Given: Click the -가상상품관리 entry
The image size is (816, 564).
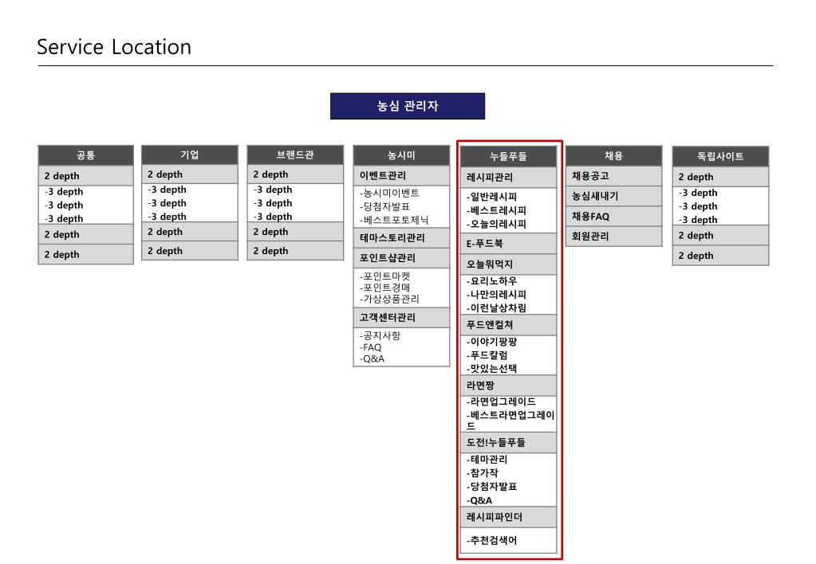Looking at the screenshot, I should tap(389, 299).
